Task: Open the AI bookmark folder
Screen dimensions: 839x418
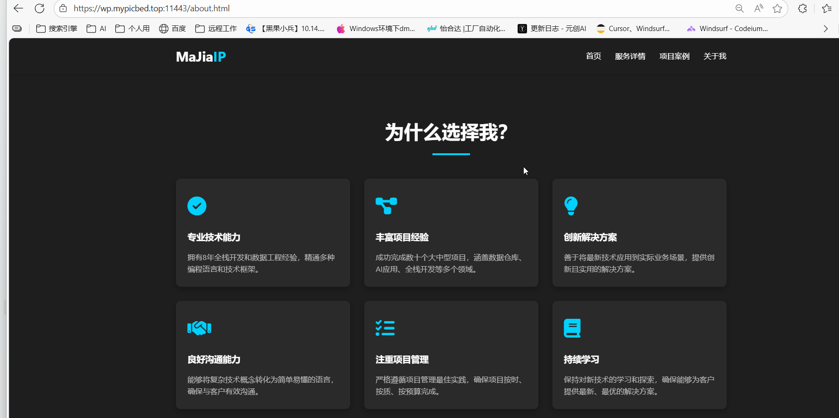Action: (96, 29)
